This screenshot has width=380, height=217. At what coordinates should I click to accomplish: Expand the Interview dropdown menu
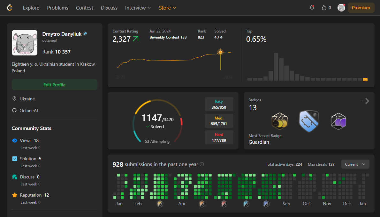[138, 8]
